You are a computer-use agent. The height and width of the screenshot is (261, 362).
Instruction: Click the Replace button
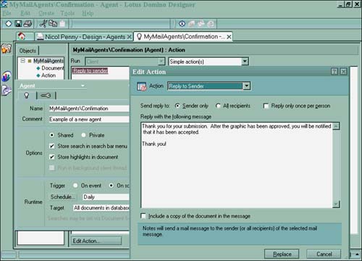(x=282, y=254)
